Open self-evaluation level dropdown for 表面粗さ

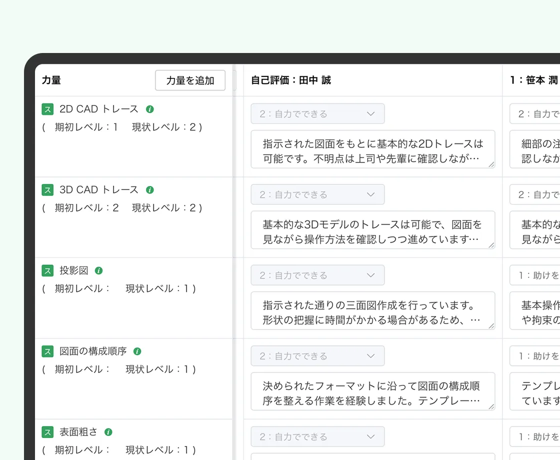click(x=318, y=437)
